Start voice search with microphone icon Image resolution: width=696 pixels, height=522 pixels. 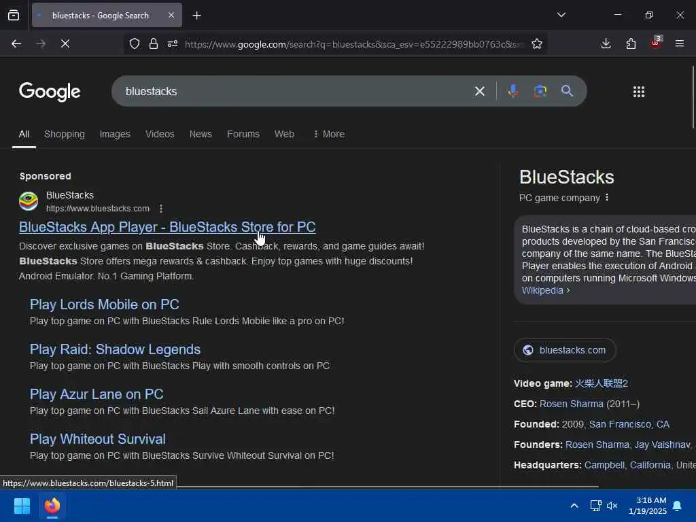(x=512, y=91)
